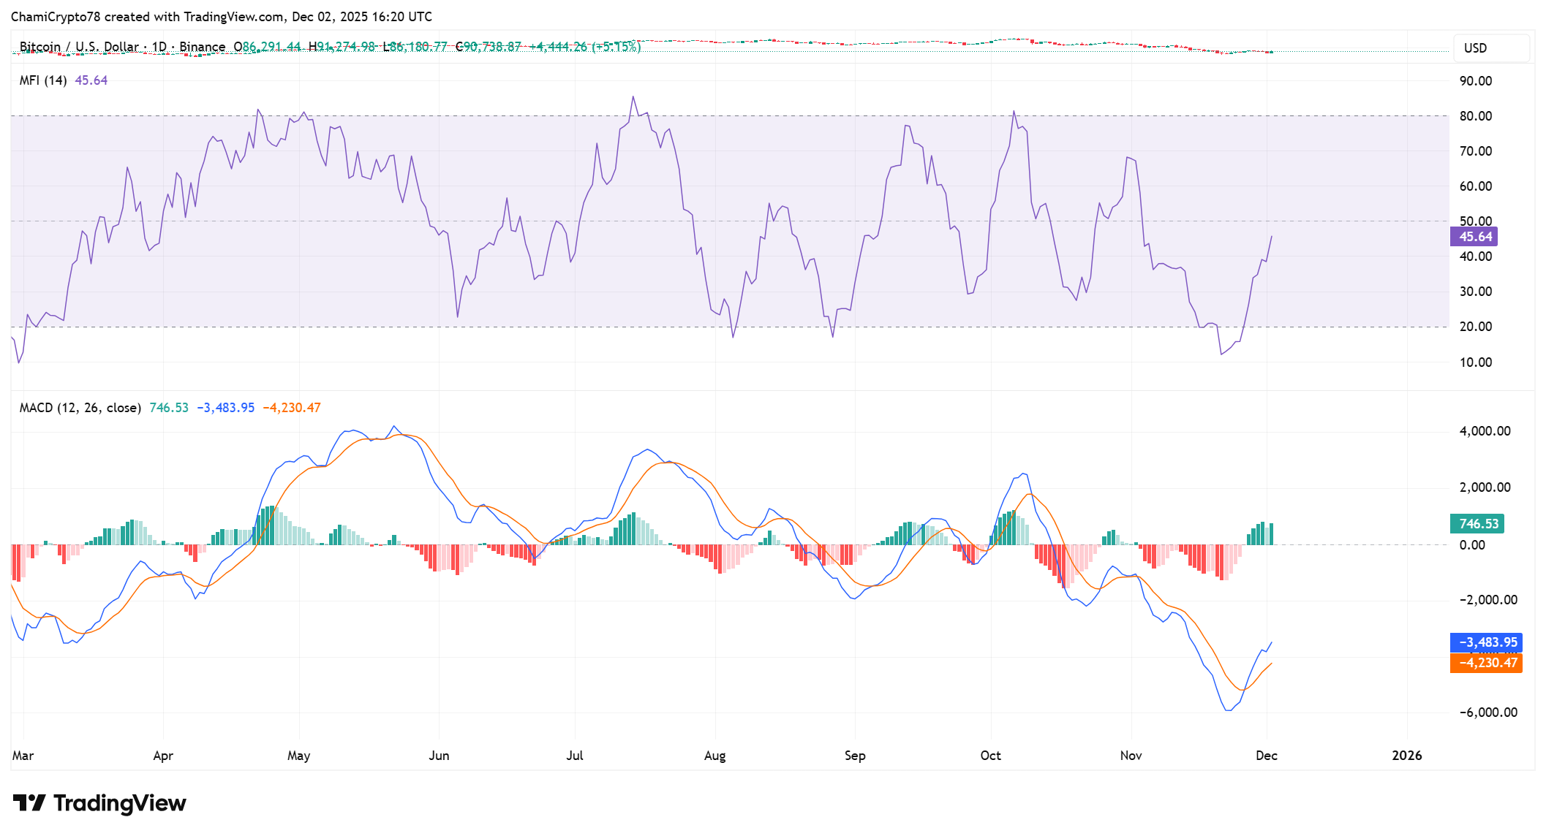
Task: Click the 2026 label on time axis
Action: [x=1406, y=756]
